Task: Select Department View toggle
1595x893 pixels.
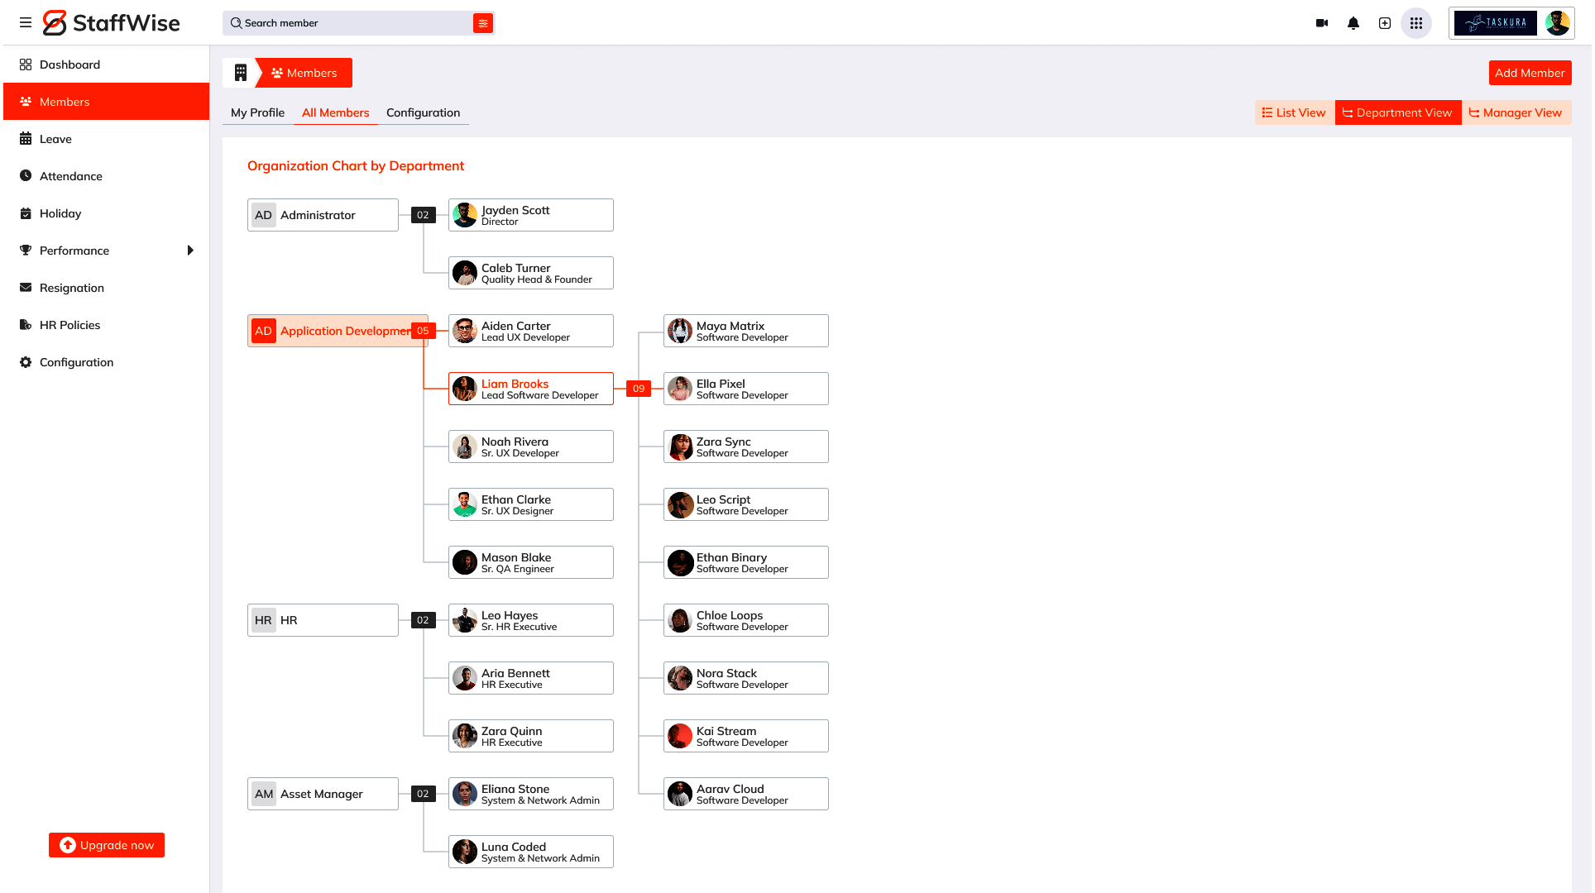Action: coord(1397,112)
